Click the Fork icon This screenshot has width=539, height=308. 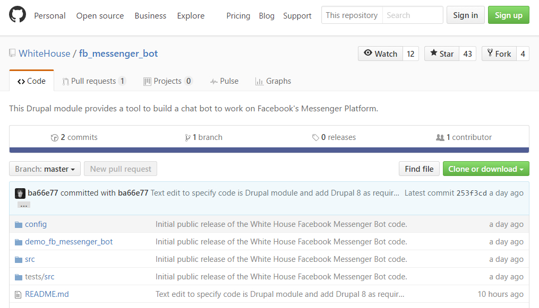pyautogui.click(x=490, y=54)
